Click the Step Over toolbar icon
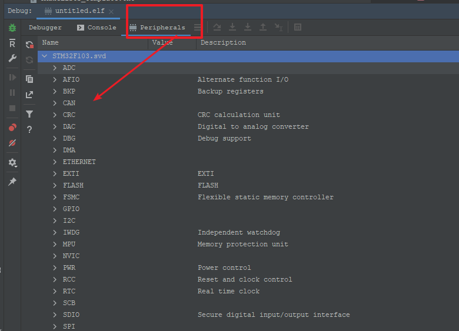Screen dimensions: 459x331 pyautogui.click(x=217, y=27)
